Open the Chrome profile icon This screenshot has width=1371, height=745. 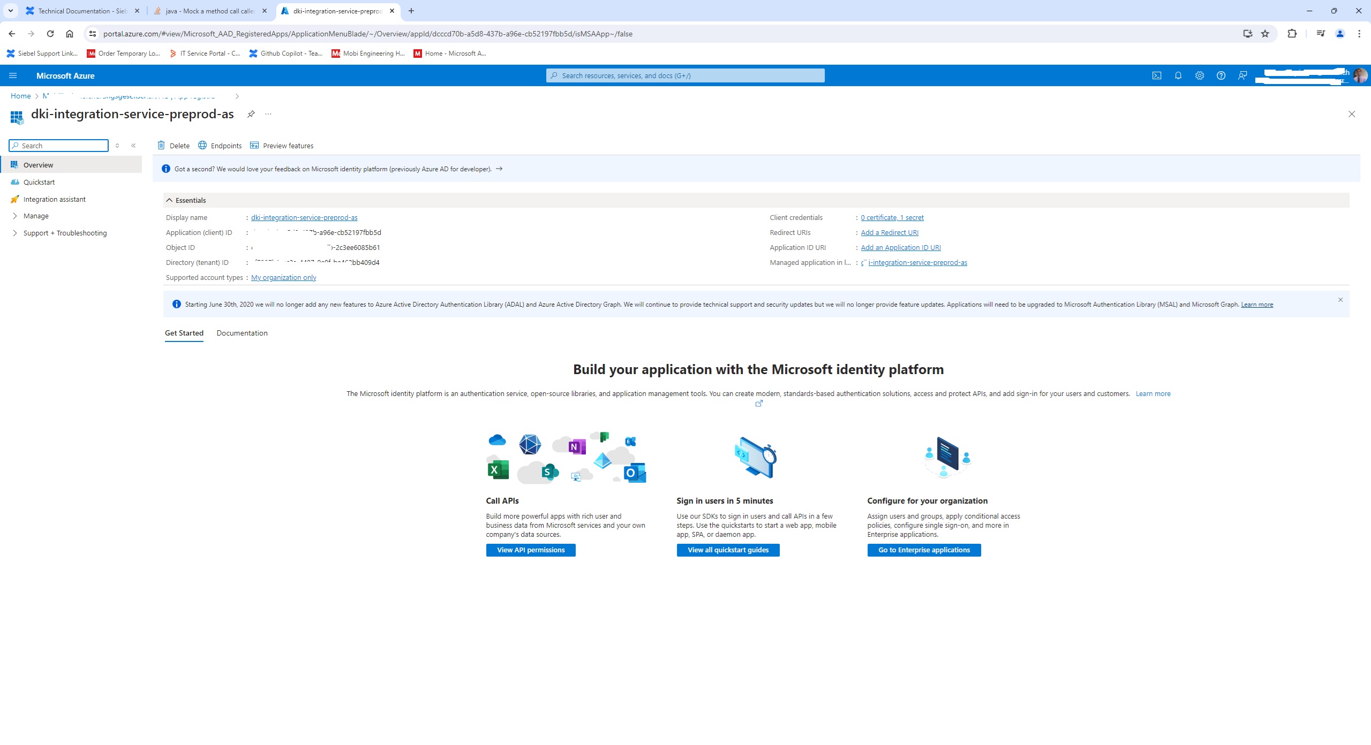pyautogui.click(x=1340, y=34)
